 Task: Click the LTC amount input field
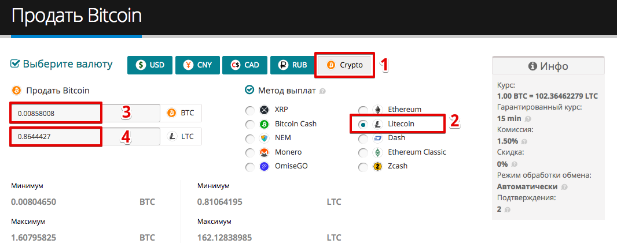(86, 137)
